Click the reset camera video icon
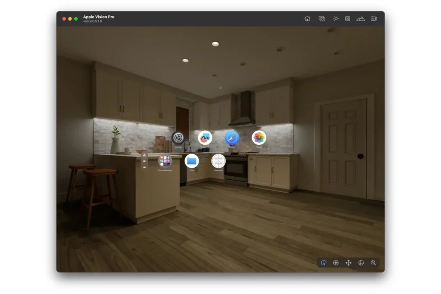Image resolution: width=441 pixels, height=294 pixels. point(374,18)
